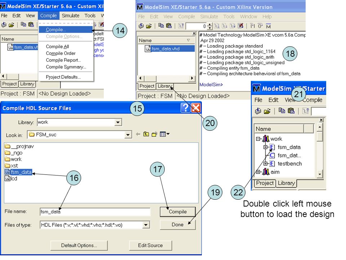
Task: Choose Compile... from the open Compile menu
Action: (66, 30)
